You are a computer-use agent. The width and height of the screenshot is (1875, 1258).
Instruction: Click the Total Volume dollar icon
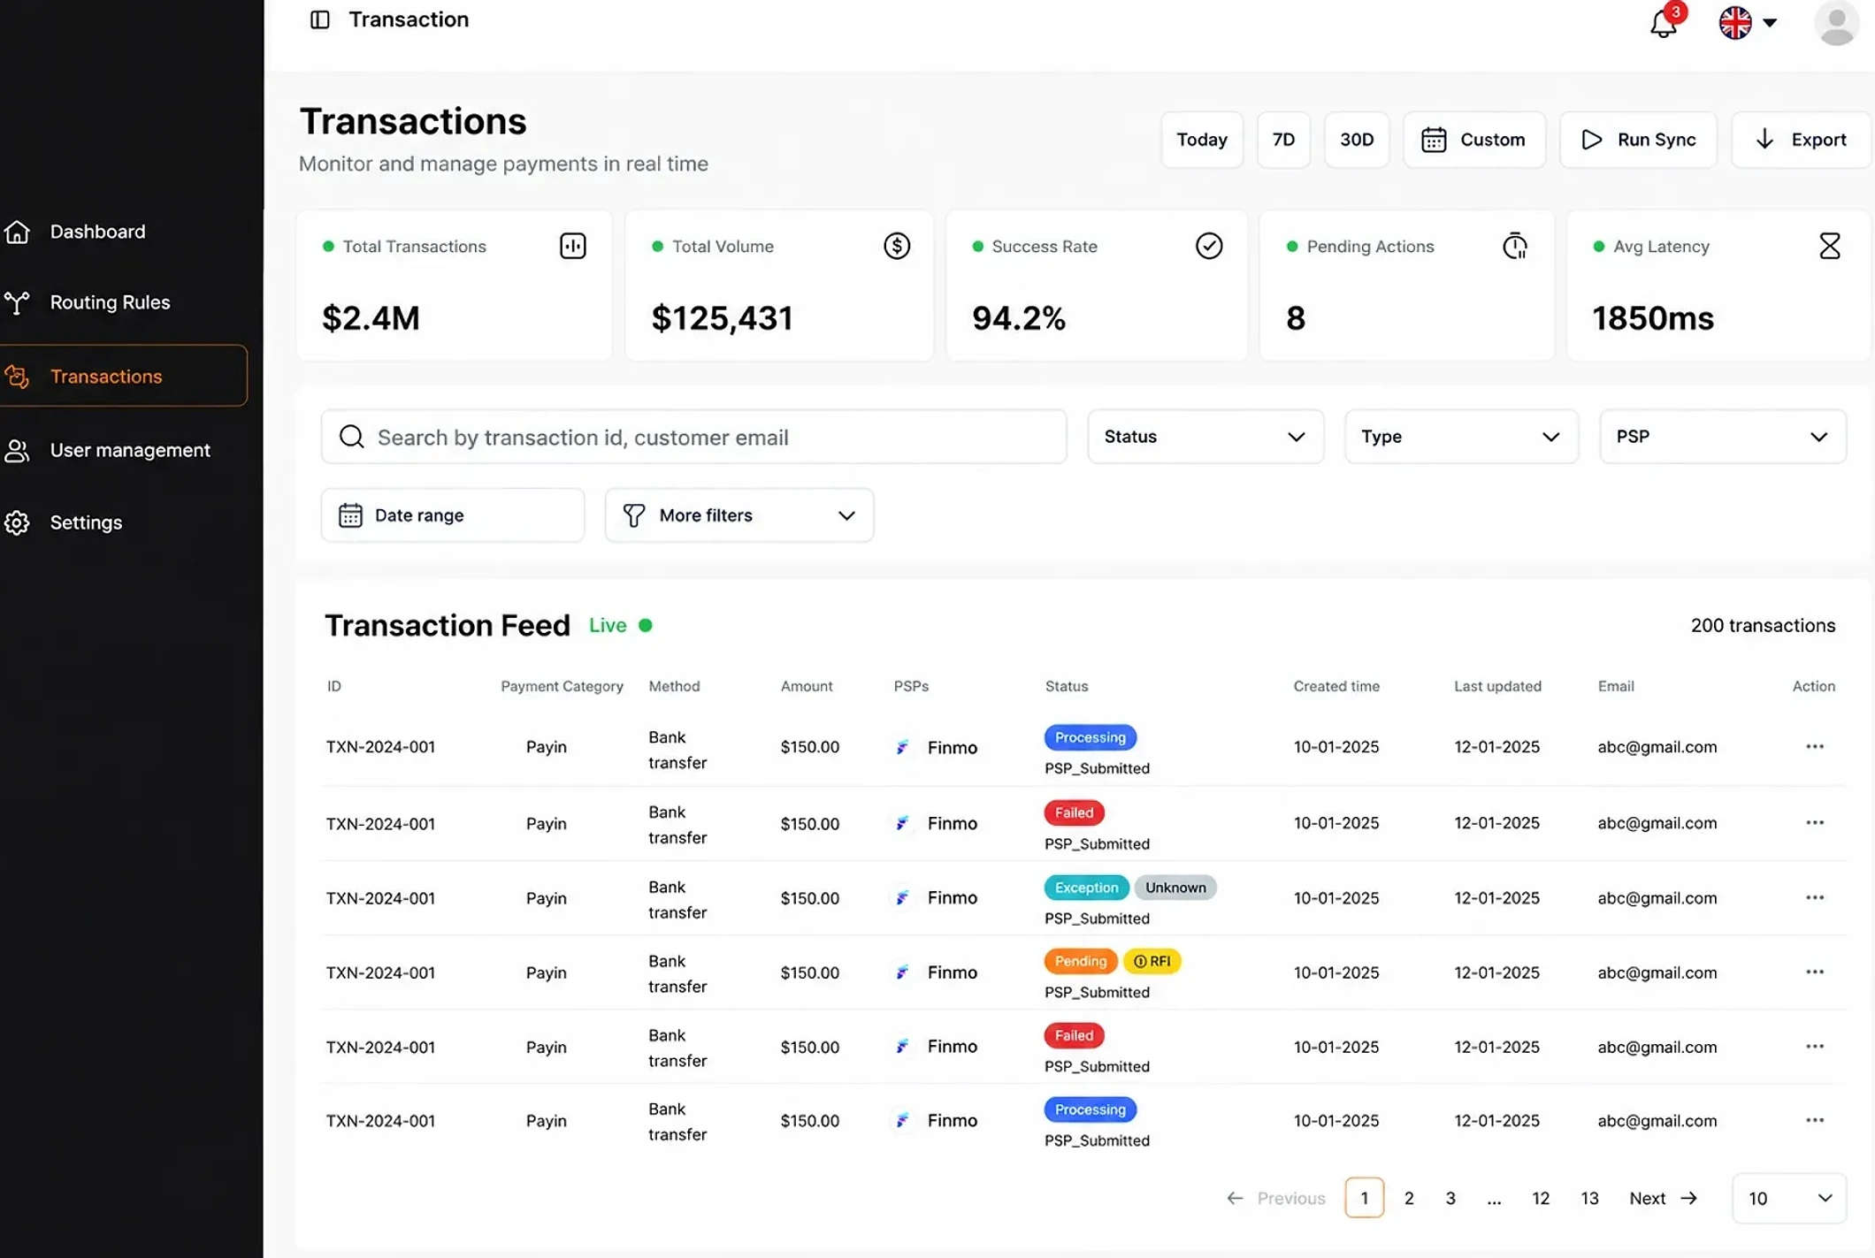coord(897,246)
